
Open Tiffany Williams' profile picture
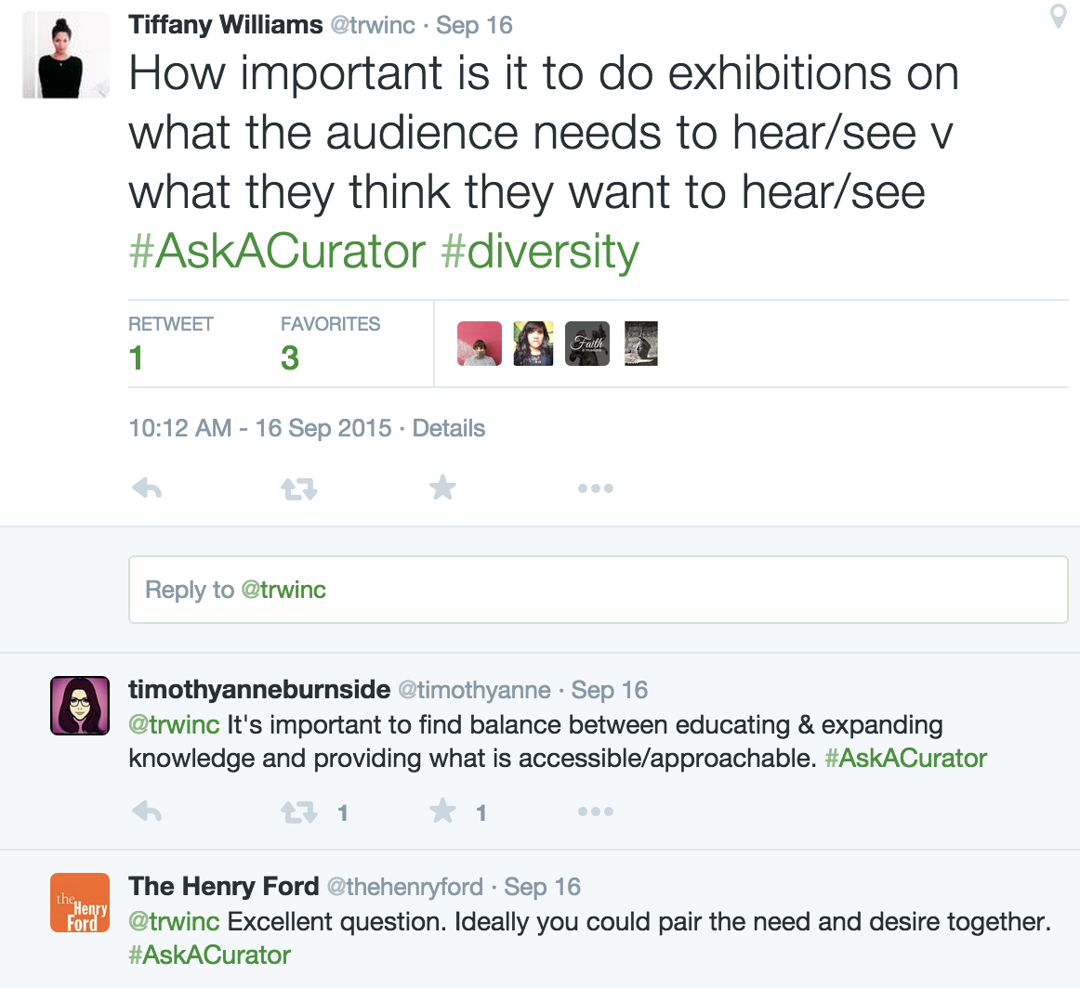point(66,55)
